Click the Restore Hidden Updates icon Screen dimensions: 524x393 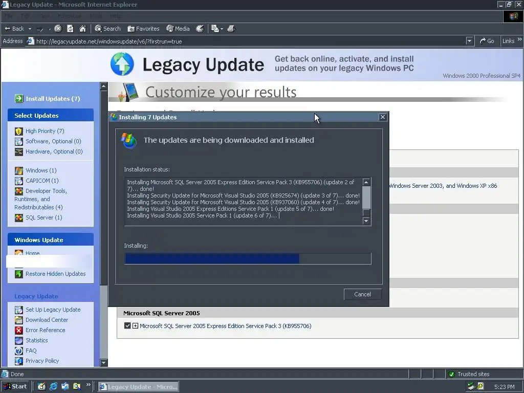[19, 274]
